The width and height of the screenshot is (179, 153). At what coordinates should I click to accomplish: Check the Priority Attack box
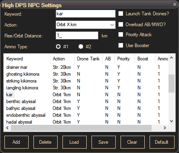point(121,35)
